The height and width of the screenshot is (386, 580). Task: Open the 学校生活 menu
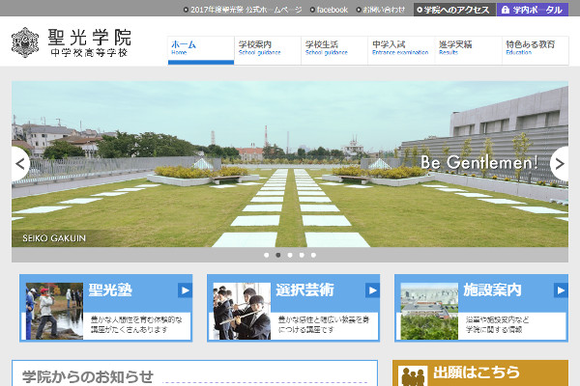tap(334, 50)
